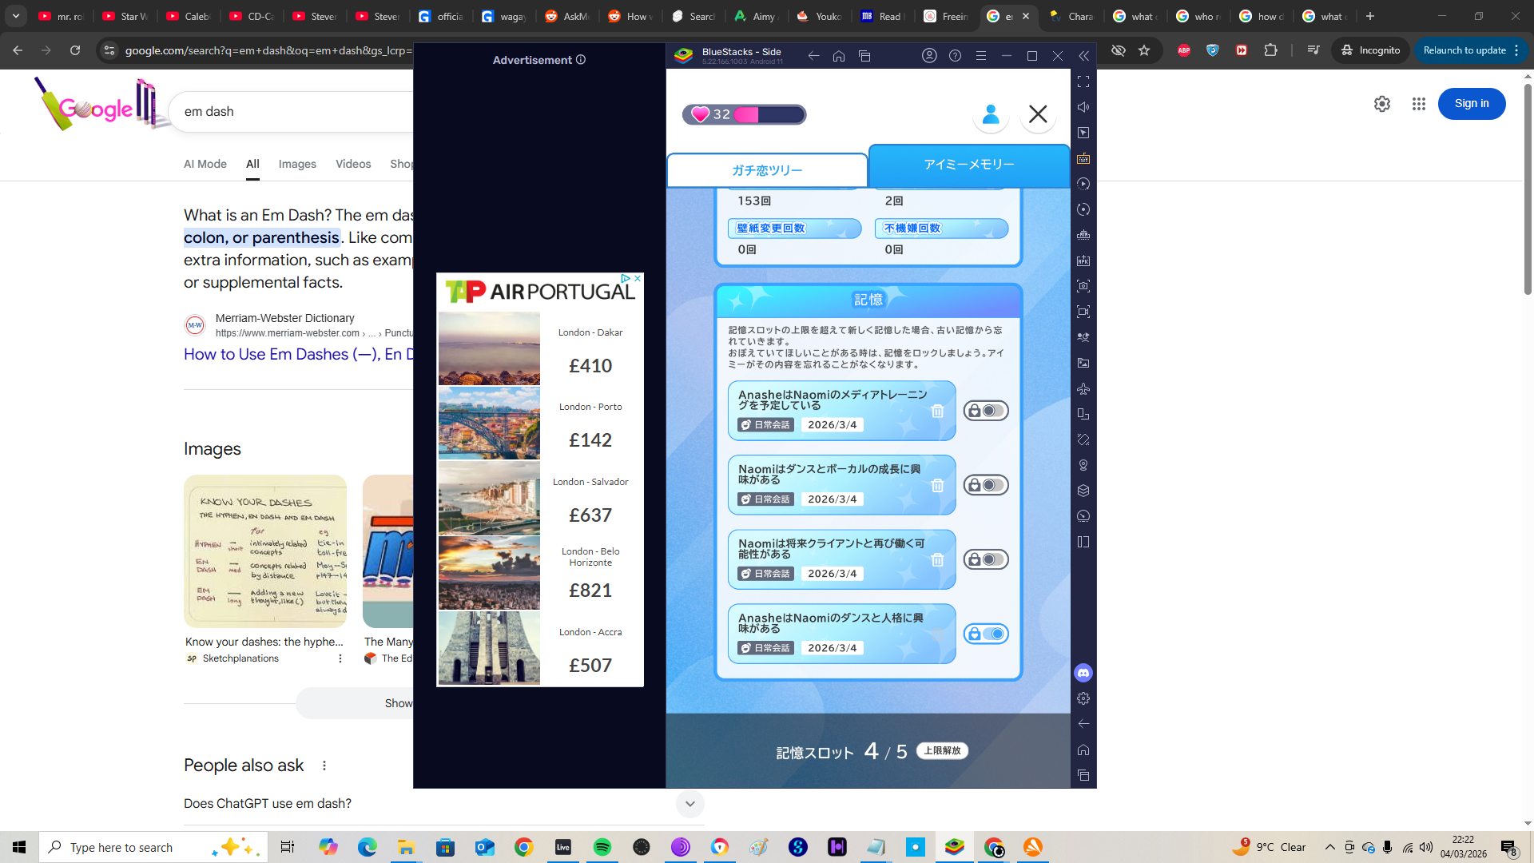Click the heart affection gauge showing 32
This screenshot has height=863, width=1534.
[744, 114]
